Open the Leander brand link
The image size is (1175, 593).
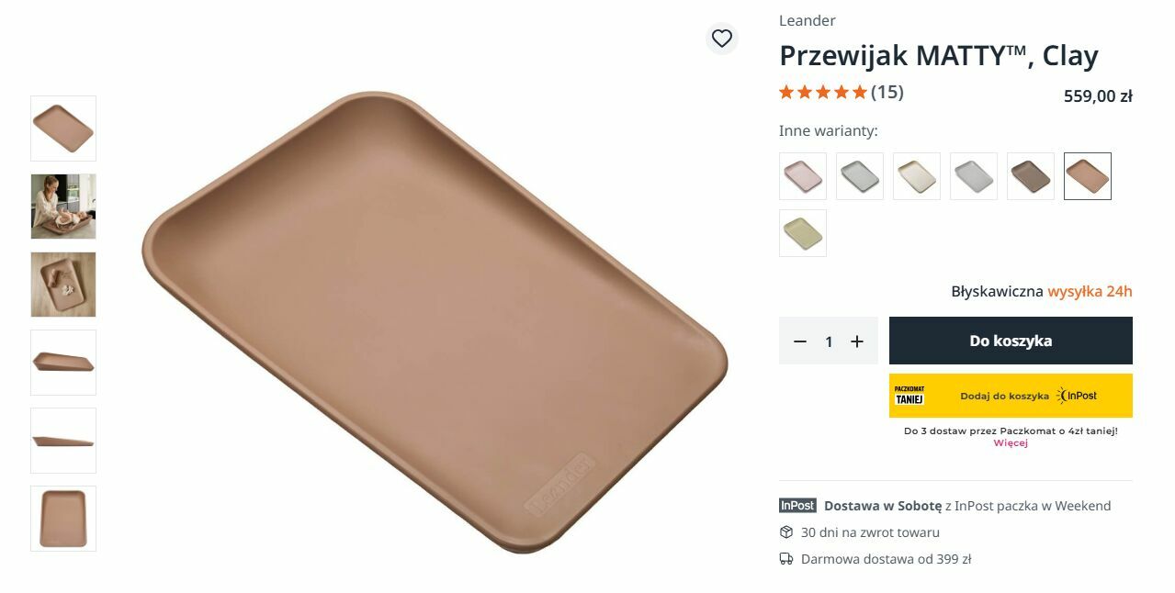click(x=808, y=20)
